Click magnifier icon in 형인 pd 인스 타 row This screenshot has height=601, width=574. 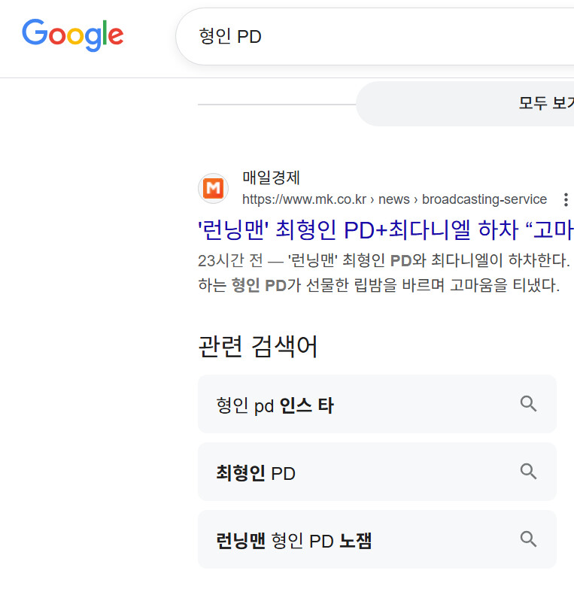click(528, 404)
